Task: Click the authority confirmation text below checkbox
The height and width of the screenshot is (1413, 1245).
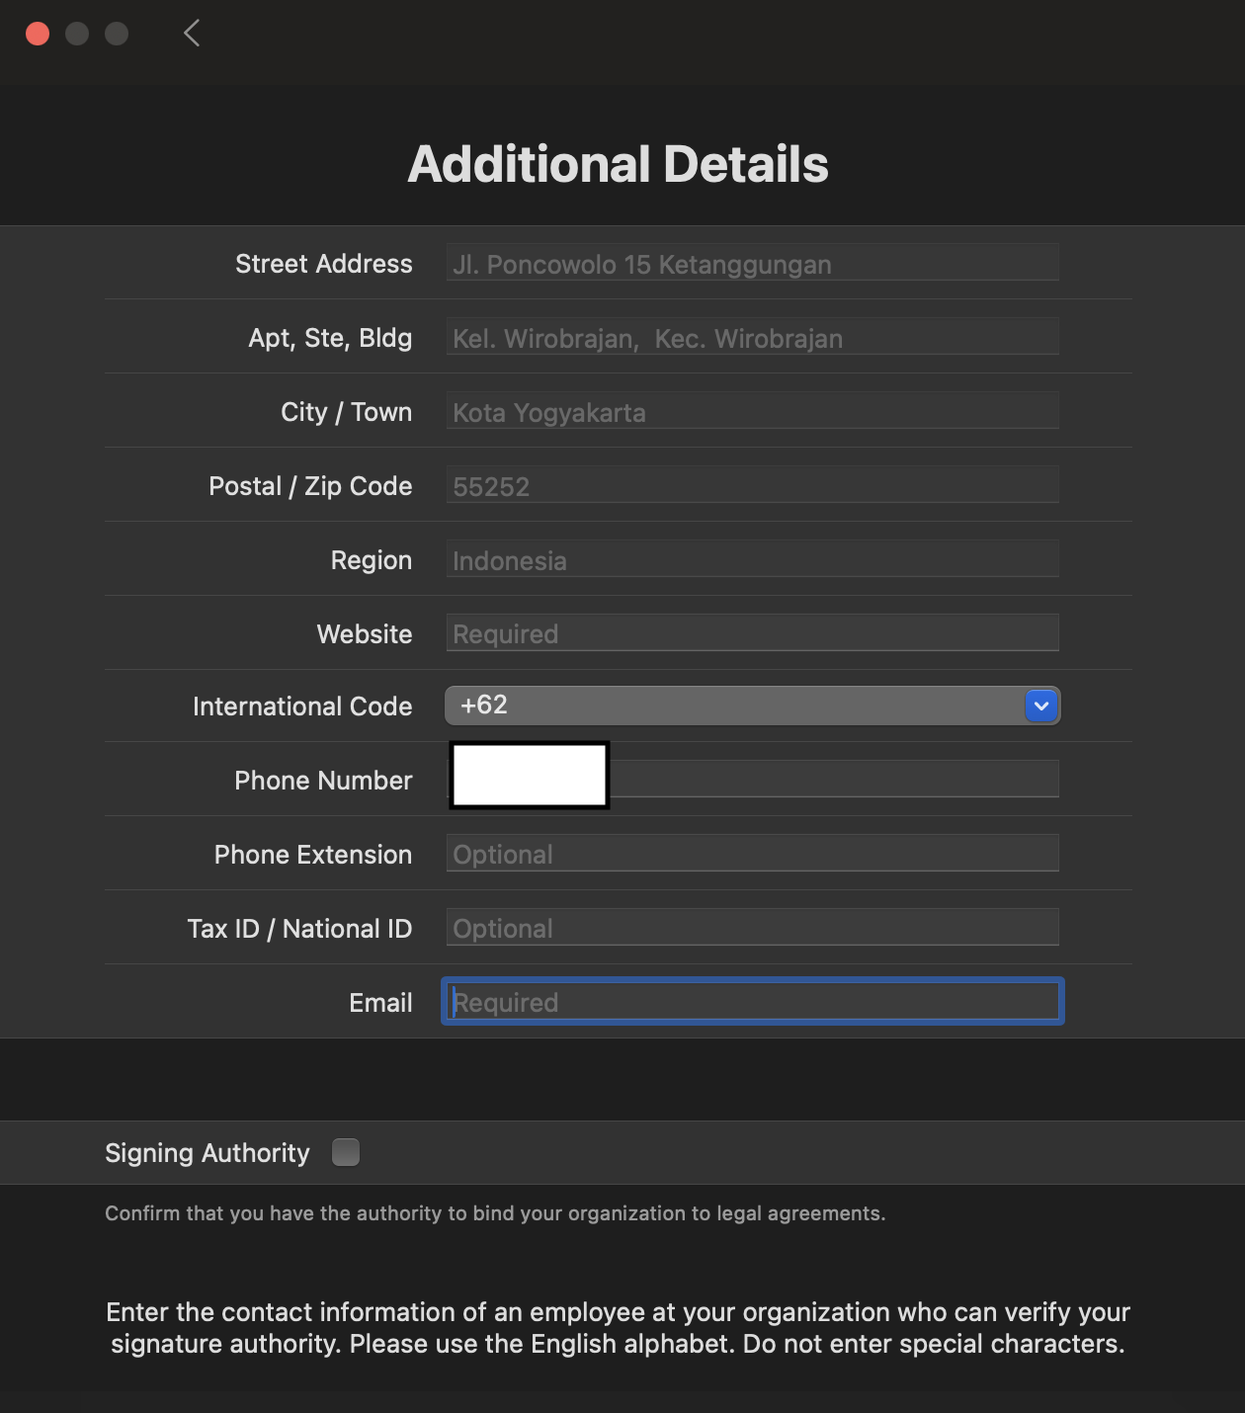Action: coord(495,1213)
